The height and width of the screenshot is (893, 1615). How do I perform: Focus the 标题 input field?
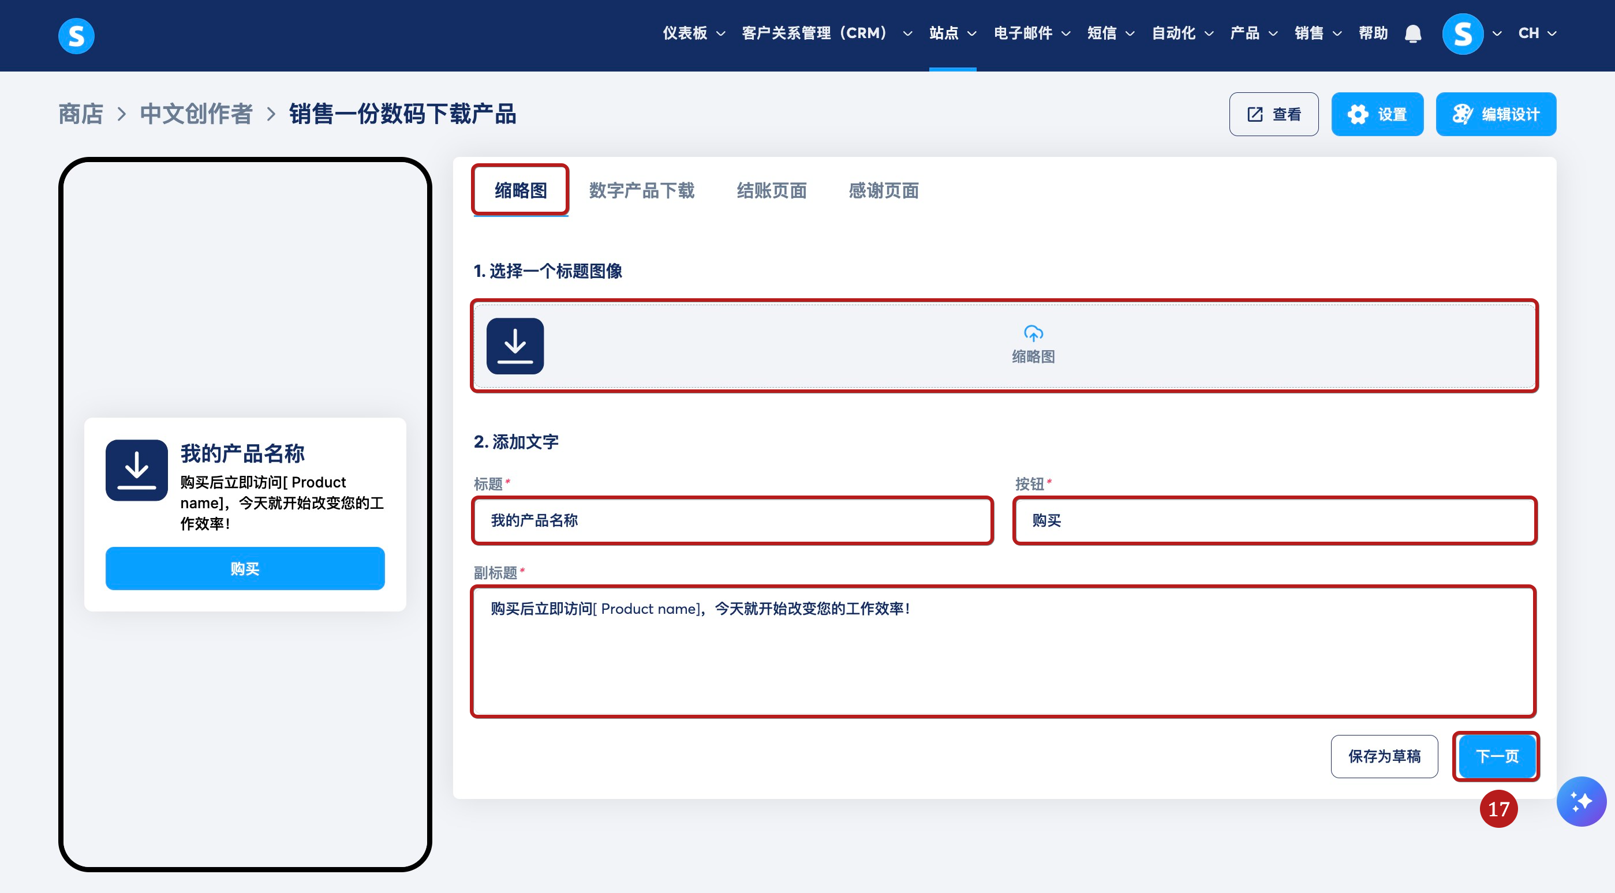[x=732, y=520]
